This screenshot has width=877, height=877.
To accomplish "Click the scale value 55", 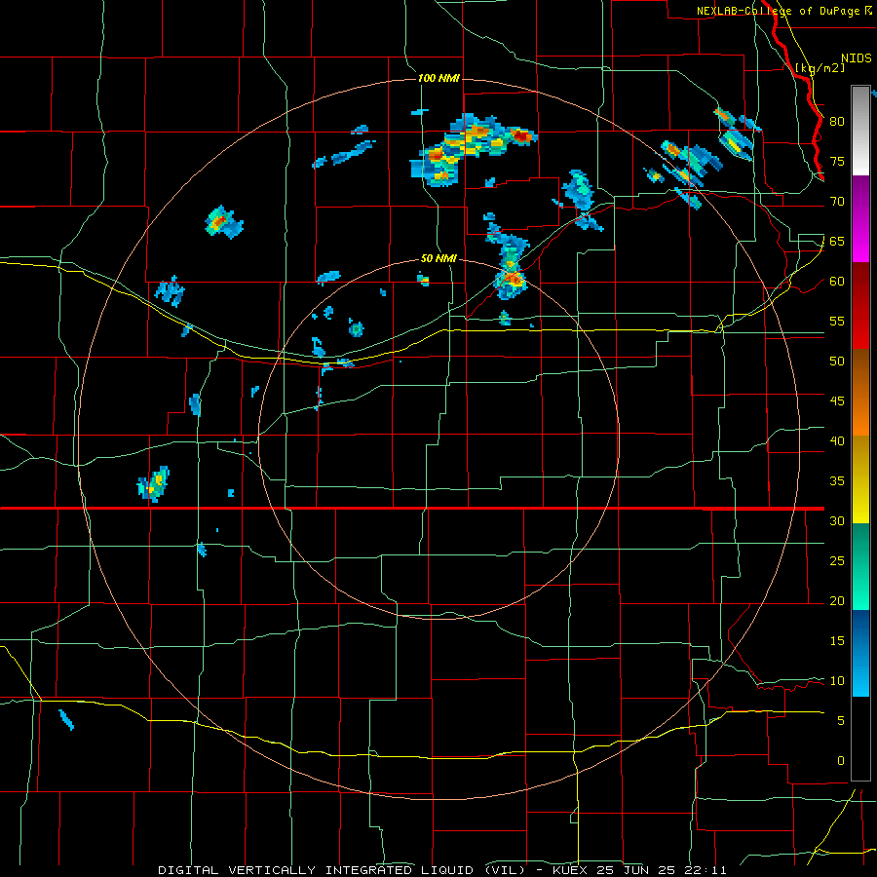I will [x=837, y=321].
